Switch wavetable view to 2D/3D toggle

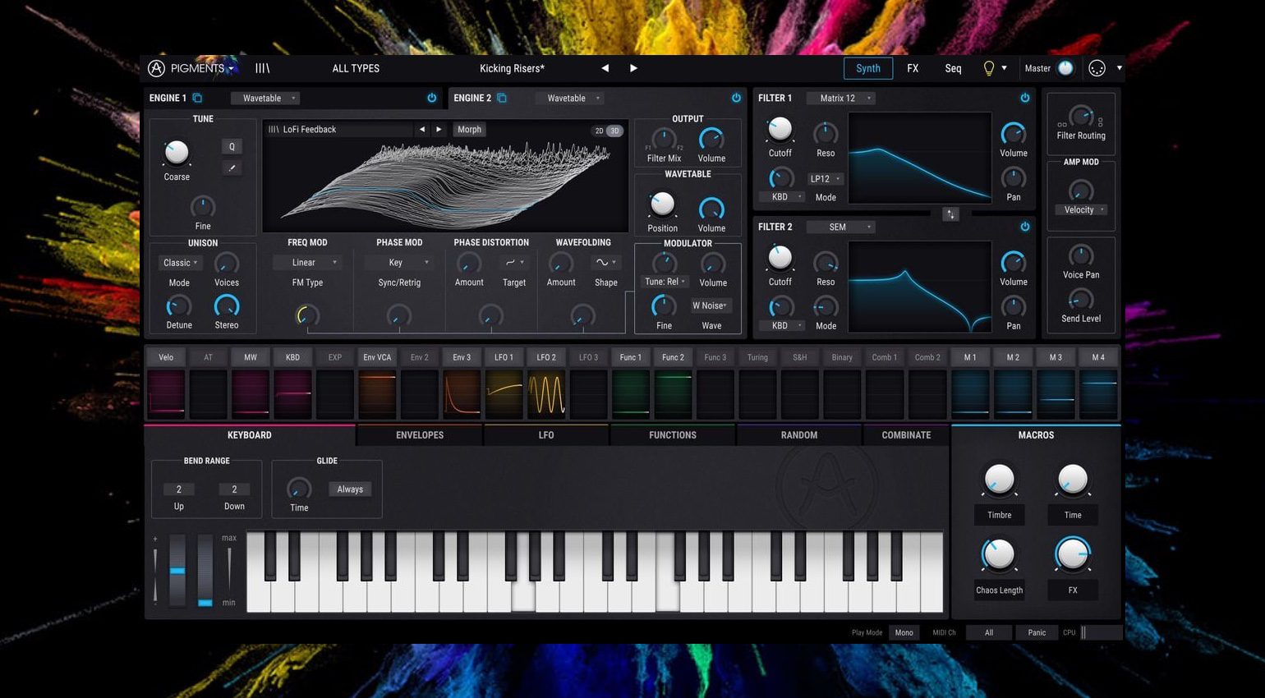[607, 131]
